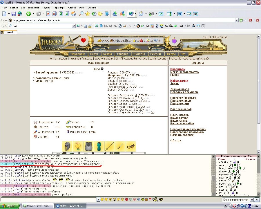This screenshot has height=209, width=261.
Task: Open Персональные настройки link
Action: [x=188, y=129]
